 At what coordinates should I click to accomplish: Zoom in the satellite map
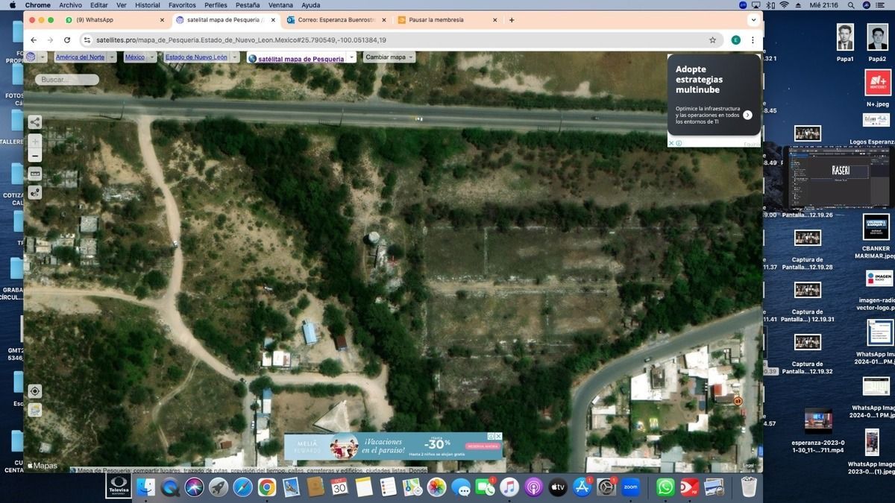tap(35, 142)
